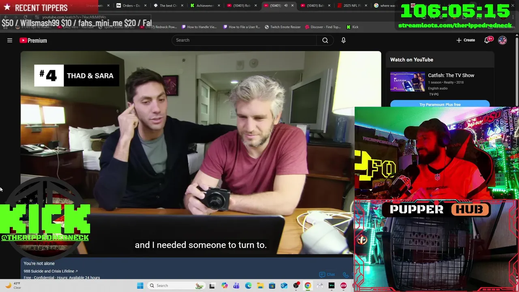Screen dimensions: 519x292
Task: Launch Copilot from the taskbar
Action: [224, 286]
